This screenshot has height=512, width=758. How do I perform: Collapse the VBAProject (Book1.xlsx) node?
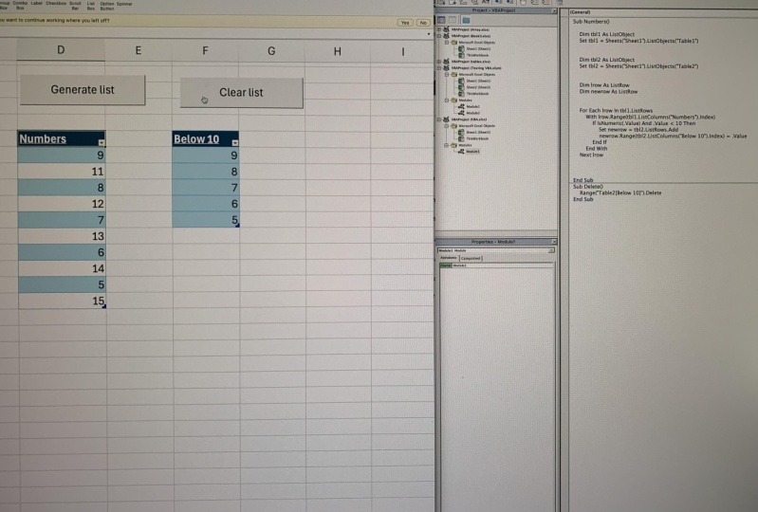point(439,36)
